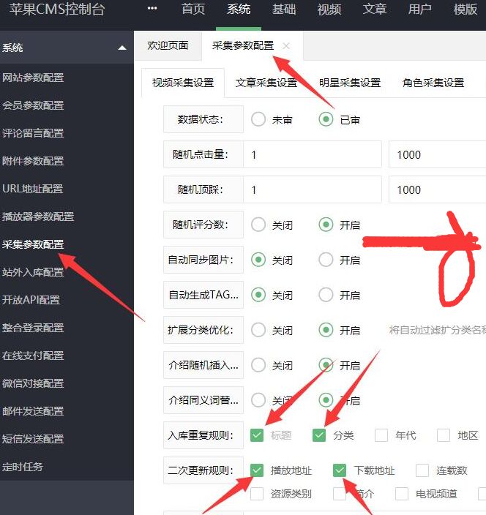Set 数据状态 to 未审
486x515 pixels.
pyautogui.click(x=258, y=119)
